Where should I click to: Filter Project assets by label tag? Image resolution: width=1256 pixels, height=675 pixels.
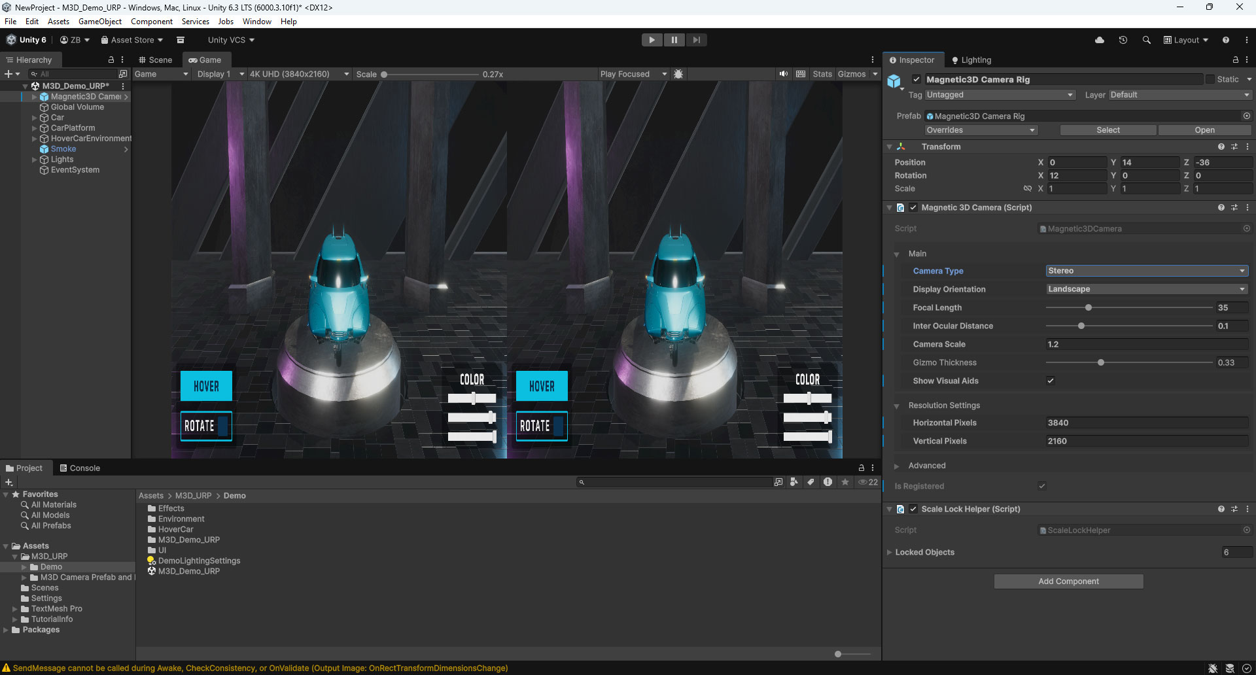(x=811, y=482)
